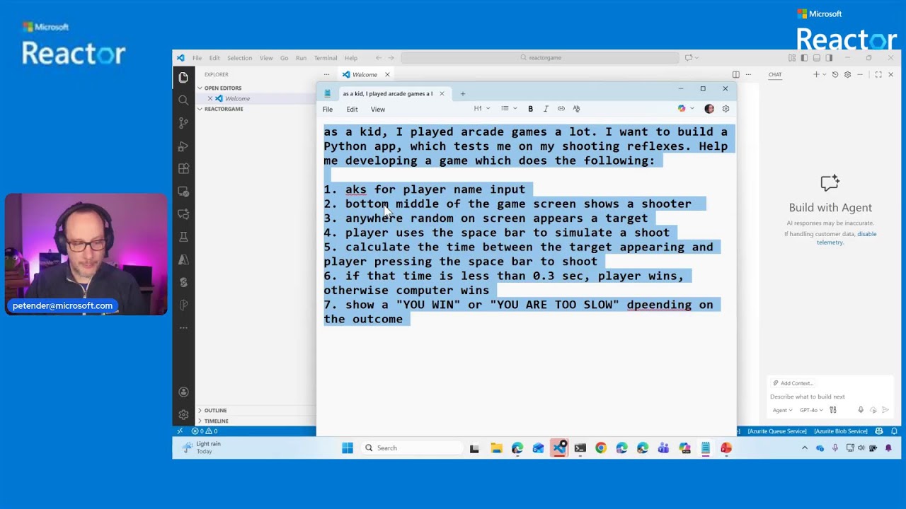The width and height of the screenshot is (906, 509).
Task: Open the VS Code Run menu
Action: click(x=301, y=58)
